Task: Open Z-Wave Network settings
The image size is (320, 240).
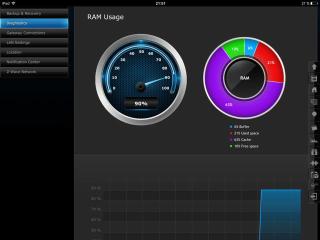Action: [x=34, y=72]
